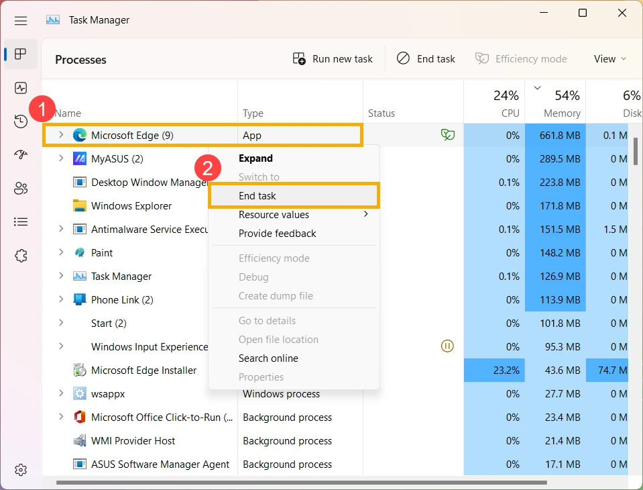This screenshot has height=490, width=643.
Task: Sort by the CPU column header
Action: (494, 103)
